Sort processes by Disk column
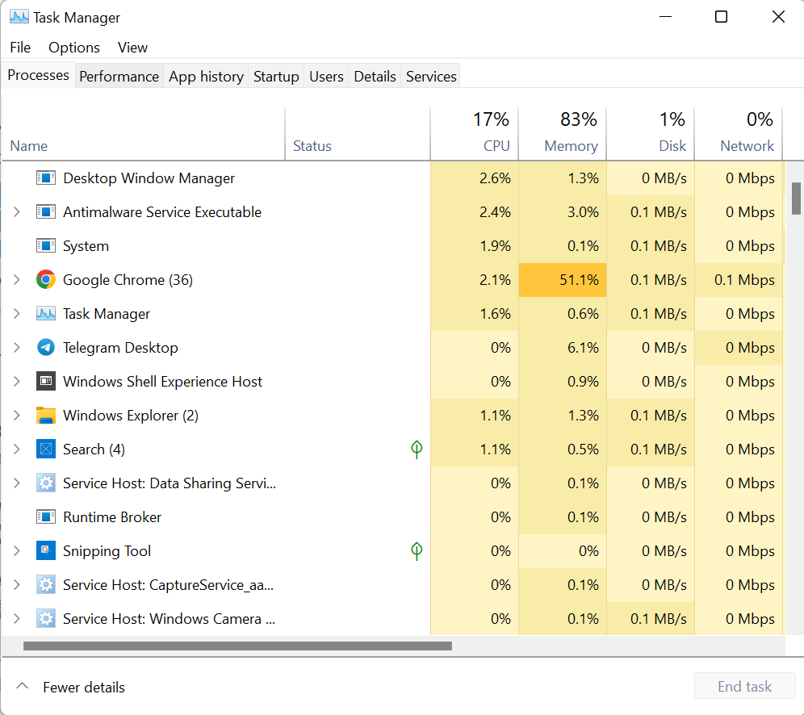 coord(650,134)
